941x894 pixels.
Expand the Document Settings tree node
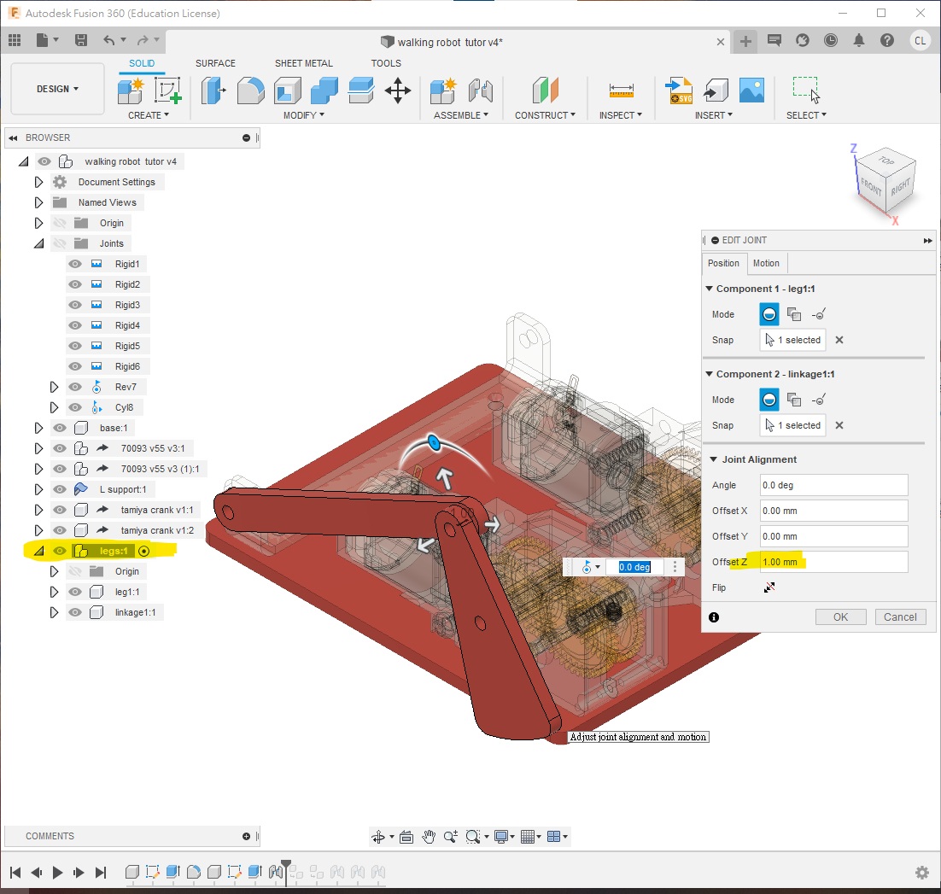coord(38,182)
